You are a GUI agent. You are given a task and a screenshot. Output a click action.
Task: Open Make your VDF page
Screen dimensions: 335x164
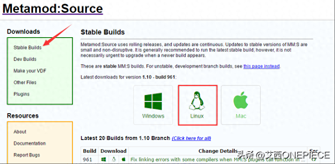[30, 71]
